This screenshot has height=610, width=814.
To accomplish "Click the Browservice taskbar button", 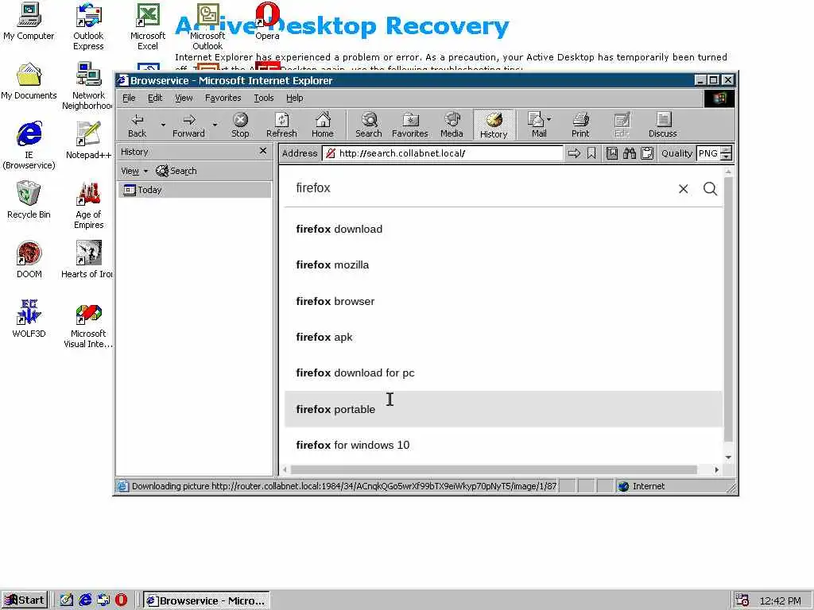I will click(207, 600).
